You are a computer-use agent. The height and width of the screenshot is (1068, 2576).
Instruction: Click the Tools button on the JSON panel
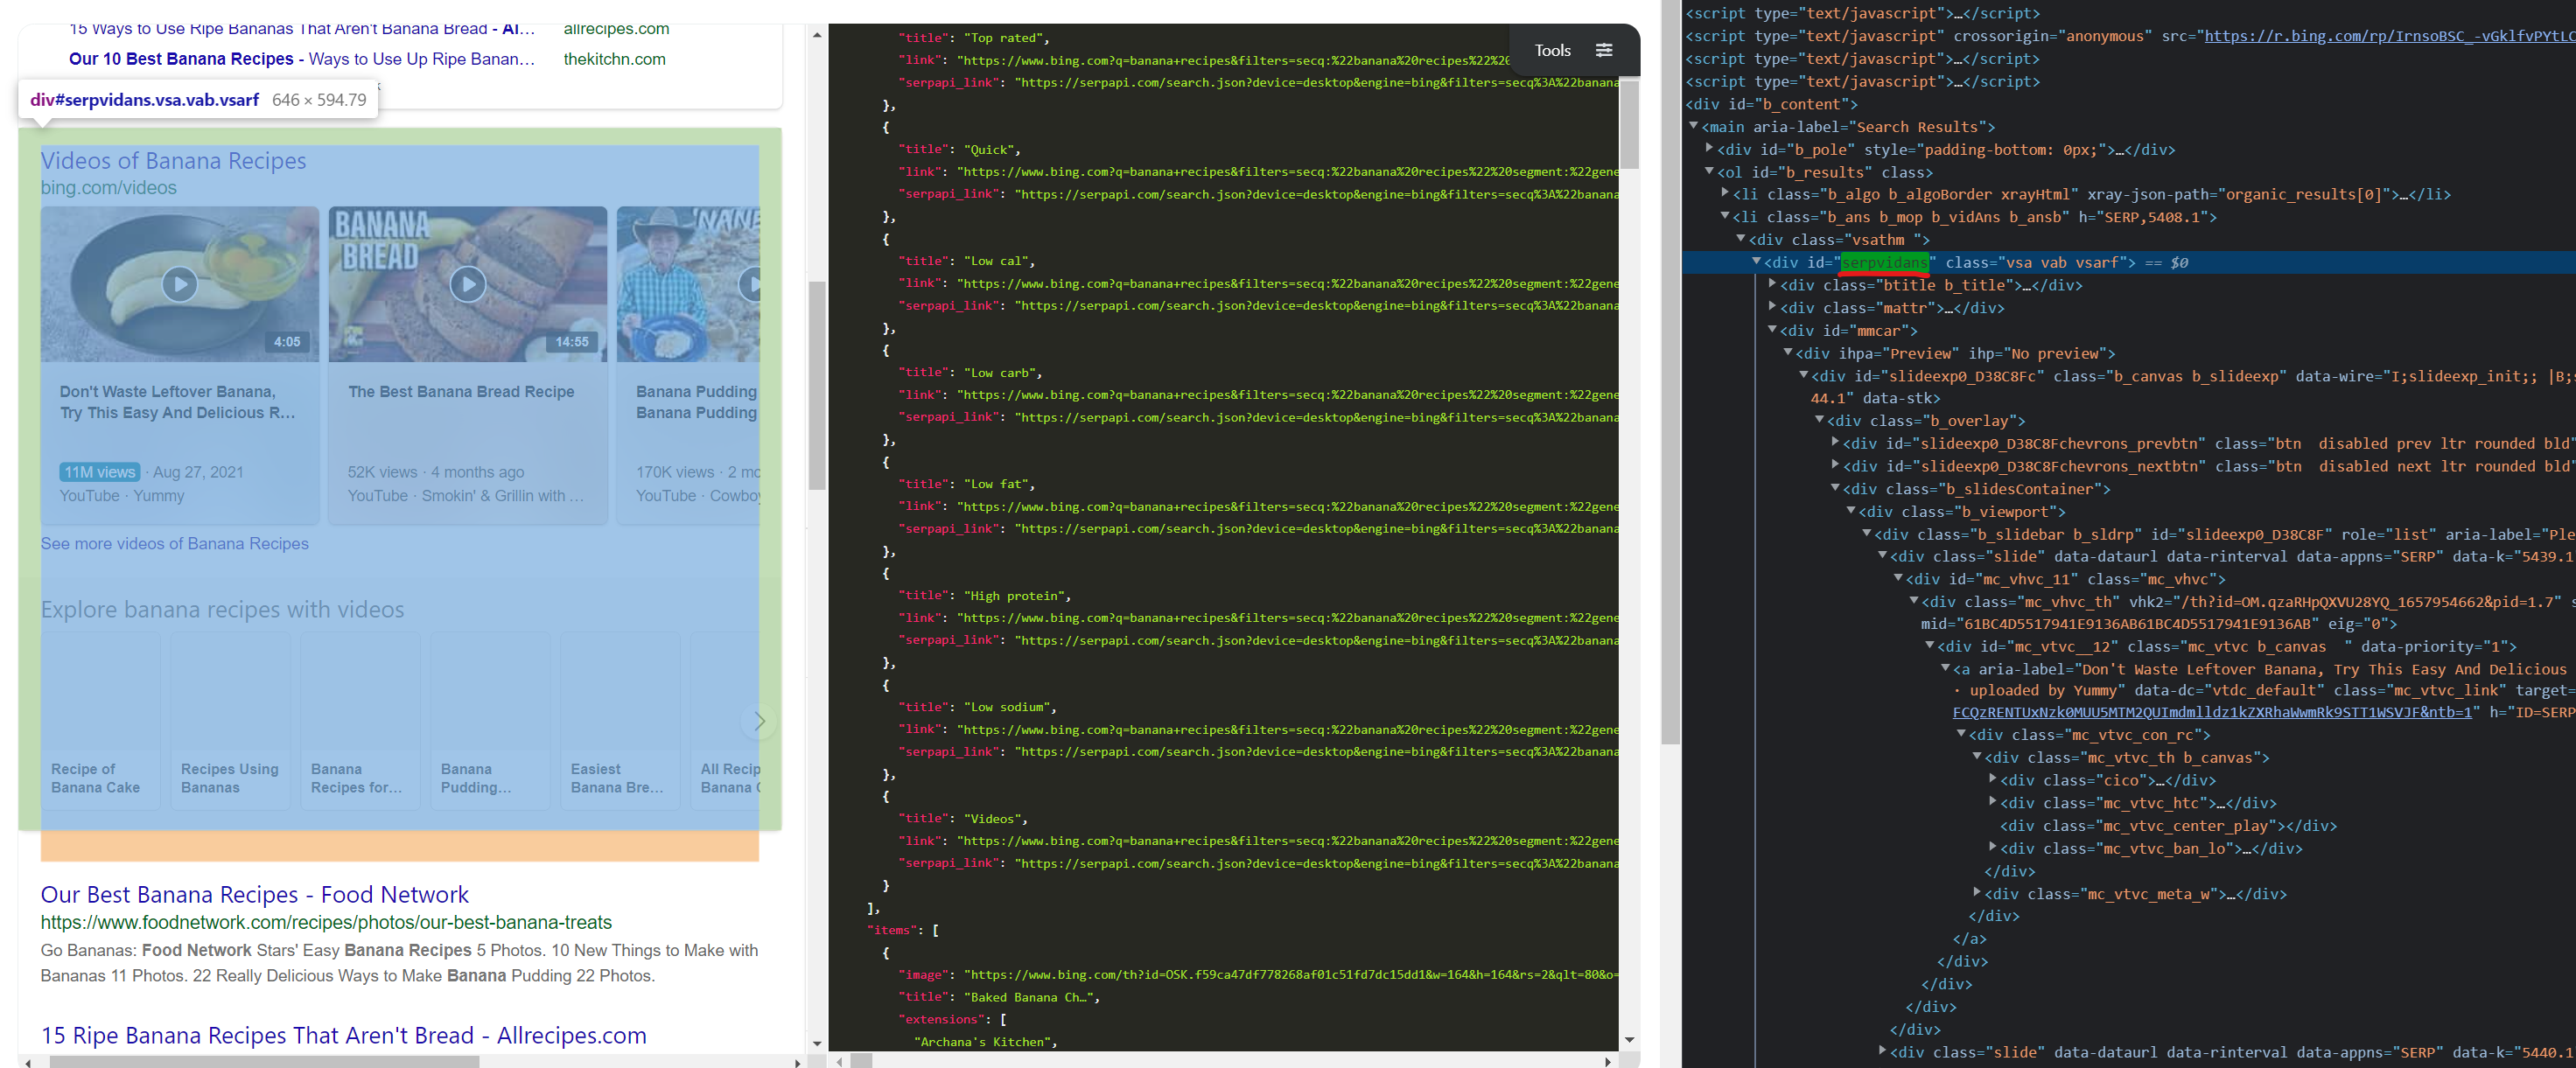click(x=1551, y=49)
